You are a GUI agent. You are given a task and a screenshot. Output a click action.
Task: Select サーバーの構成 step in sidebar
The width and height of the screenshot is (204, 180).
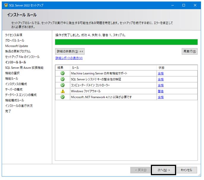(14, 90)
